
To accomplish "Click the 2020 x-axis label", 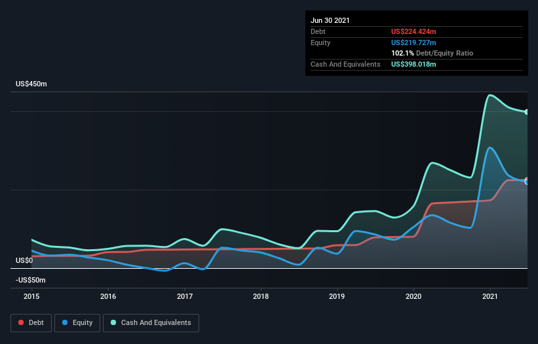I will [413, 296].
